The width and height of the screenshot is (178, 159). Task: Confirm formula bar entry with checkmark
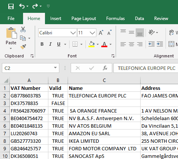click(x=91, y=68)
